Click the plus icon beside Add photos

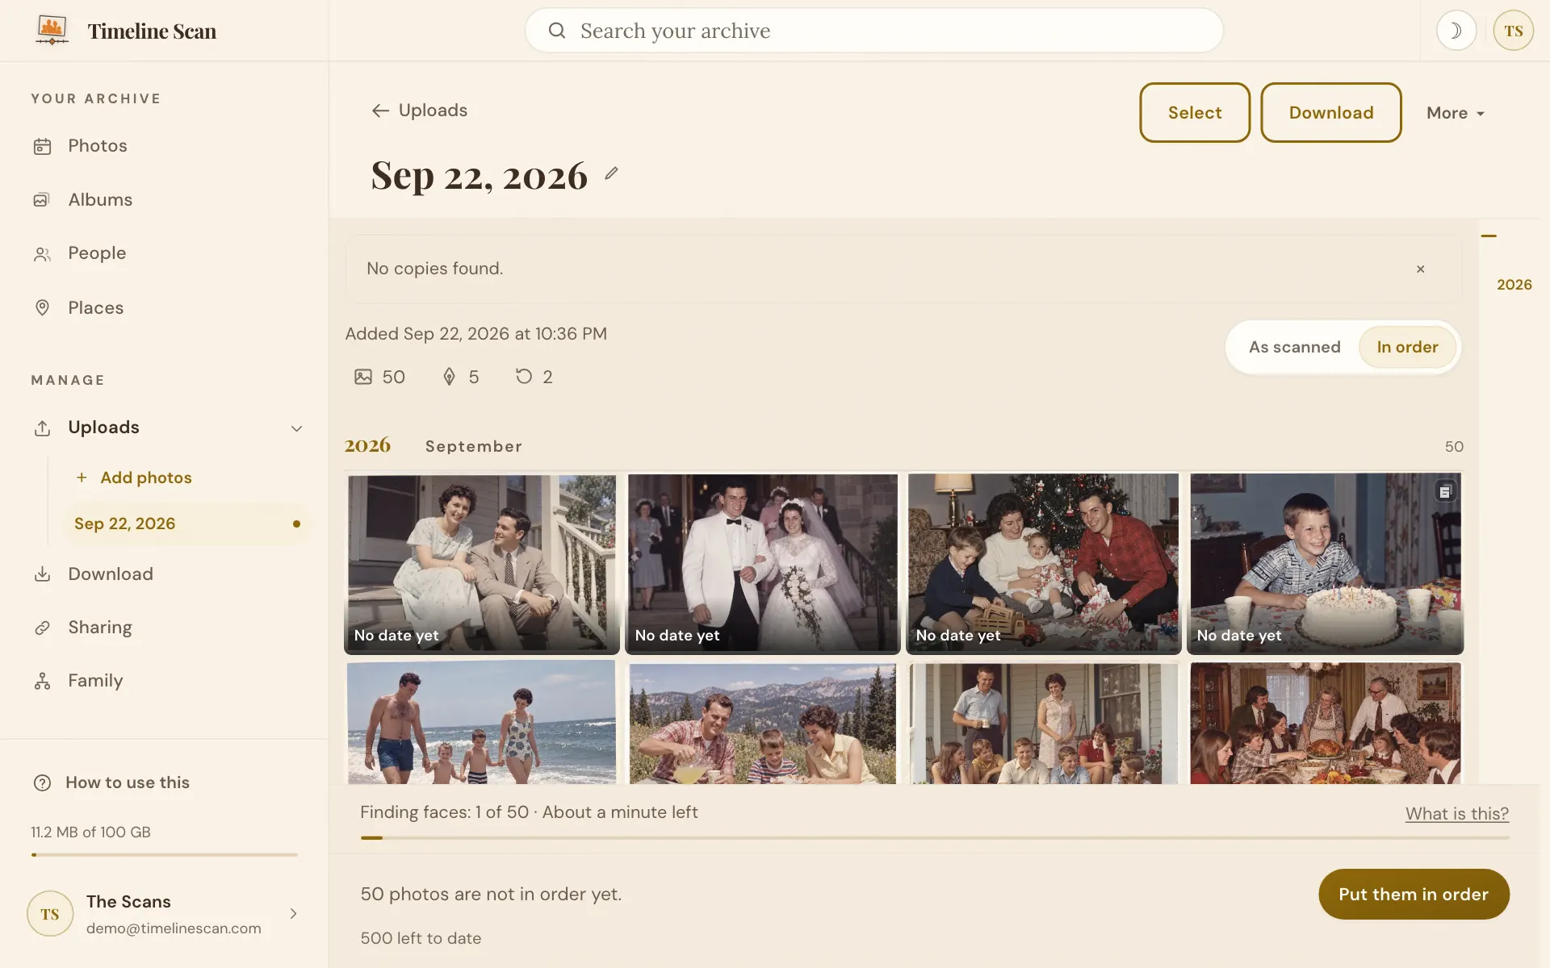tap(82, 478)
